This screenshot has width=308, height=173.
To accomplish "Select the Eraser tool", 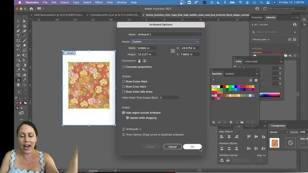I will (x=25, y=46).
